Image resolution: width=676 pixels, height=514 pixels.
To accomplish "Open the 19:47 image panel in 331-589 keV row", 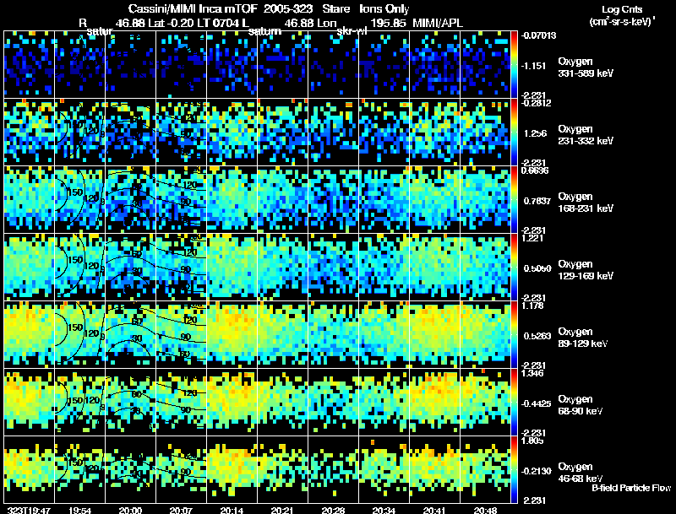I will click(x=29, y=64).
